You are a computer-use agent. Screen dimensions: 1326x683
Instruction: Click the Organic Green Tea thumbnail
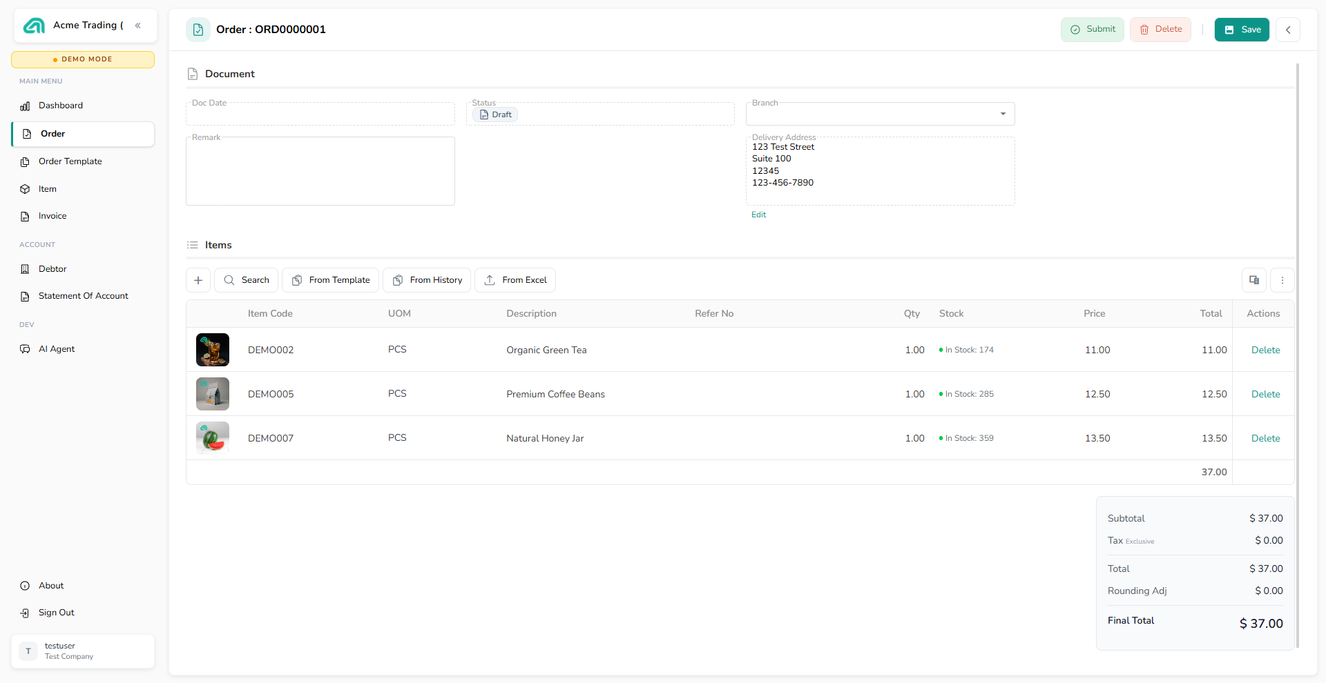pyautogui.click(x=213, y=350)
